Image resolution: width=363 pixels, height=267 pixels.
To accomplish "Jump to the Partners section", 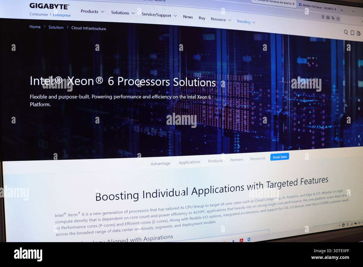I will point(237,160).
